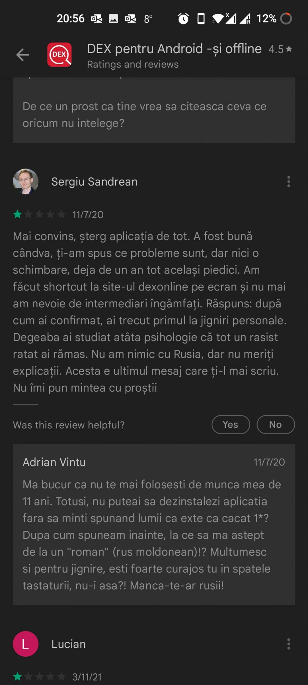This screenshot has height=685, width=308.
Task: Tap Lucian's pink avatar circle
Action: [x=26, y=644]
